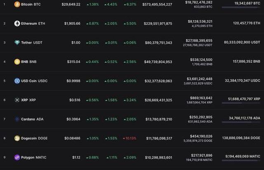Click the Bitcoin logo icon
The height and width of the screenshot is (170, 264).
coord(17,4)
